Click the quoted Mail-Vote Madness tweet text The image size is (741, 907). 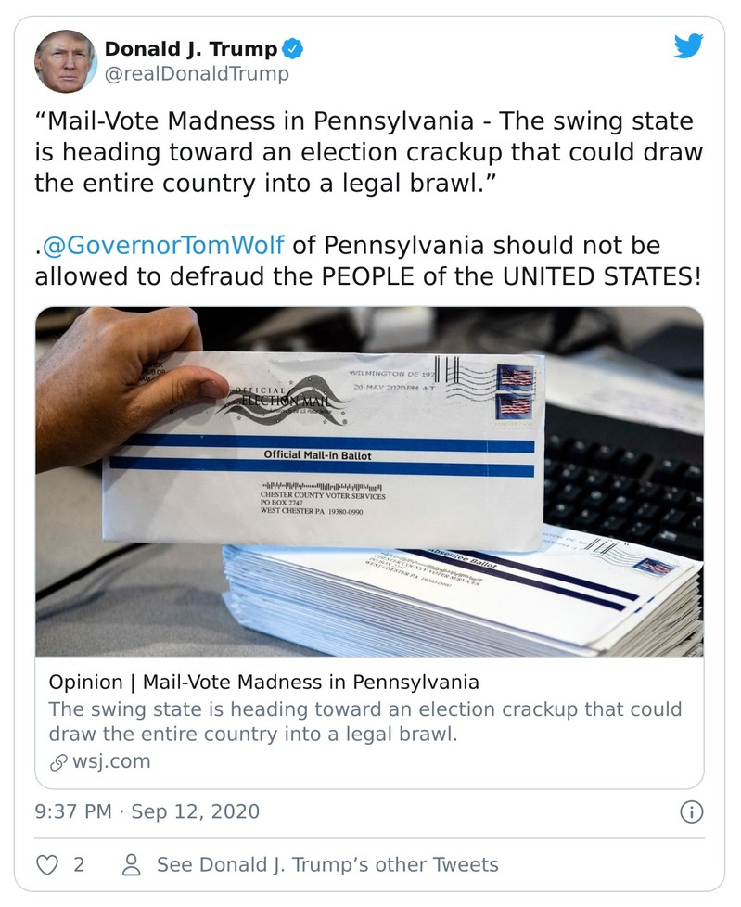(367, 152)
